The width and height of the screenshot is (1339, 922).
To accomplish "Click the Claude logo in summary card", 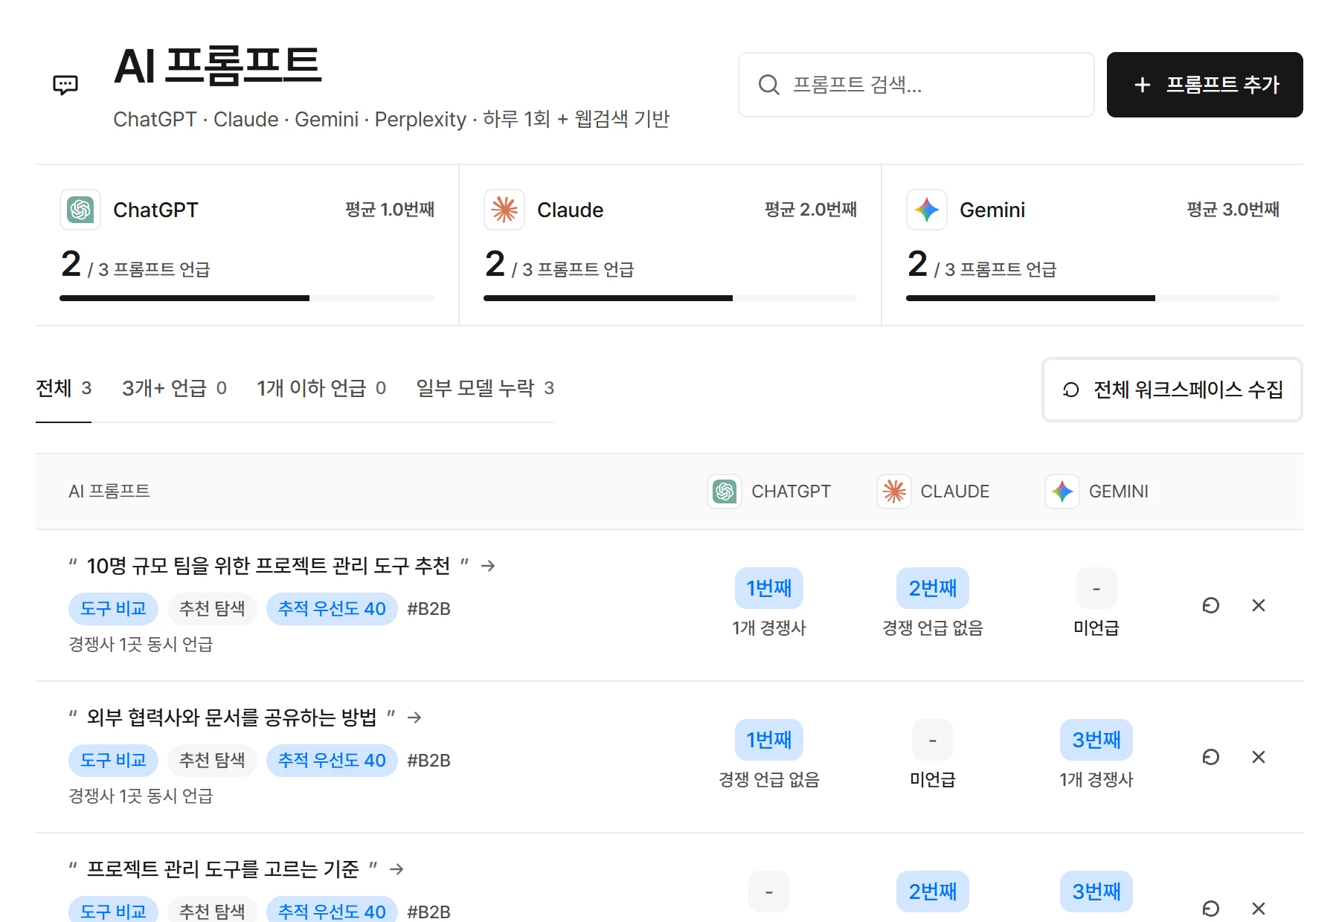I will point(504,210).
